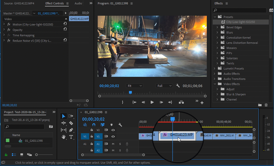Expand the Reduce Noise v5 effect
Screen dimensions: 274x166
tap(4, 40)
